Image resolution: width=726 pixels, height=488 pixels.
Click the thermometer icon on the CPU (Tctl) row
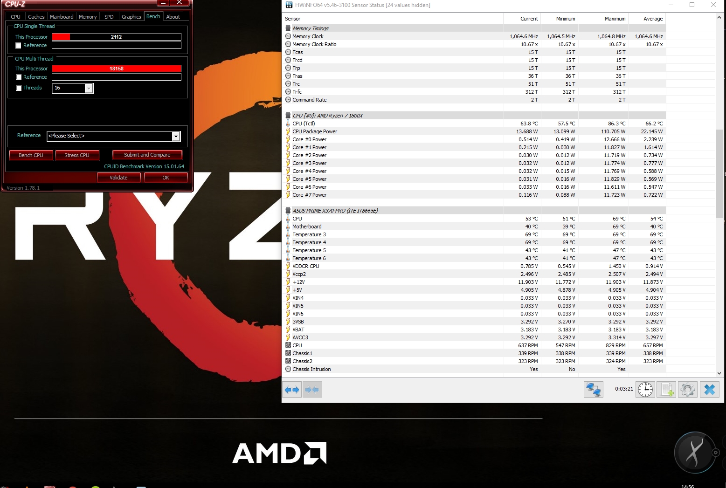coord(288,124)
